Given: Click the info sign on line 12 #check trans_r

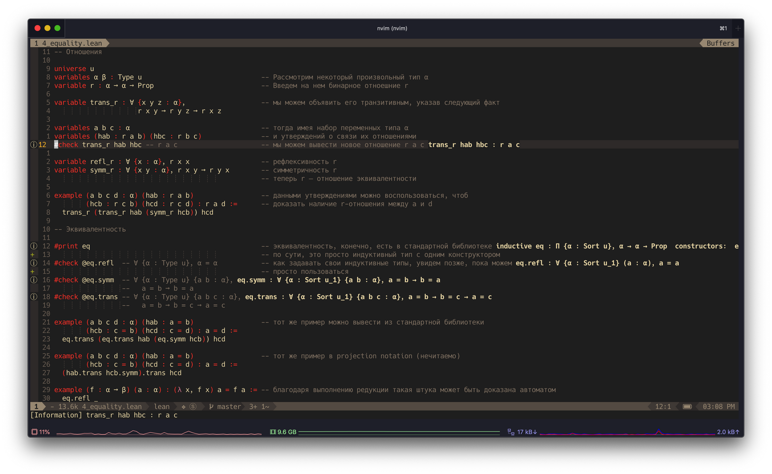Looking at the screenshot, I should click(x=34, y=145).
